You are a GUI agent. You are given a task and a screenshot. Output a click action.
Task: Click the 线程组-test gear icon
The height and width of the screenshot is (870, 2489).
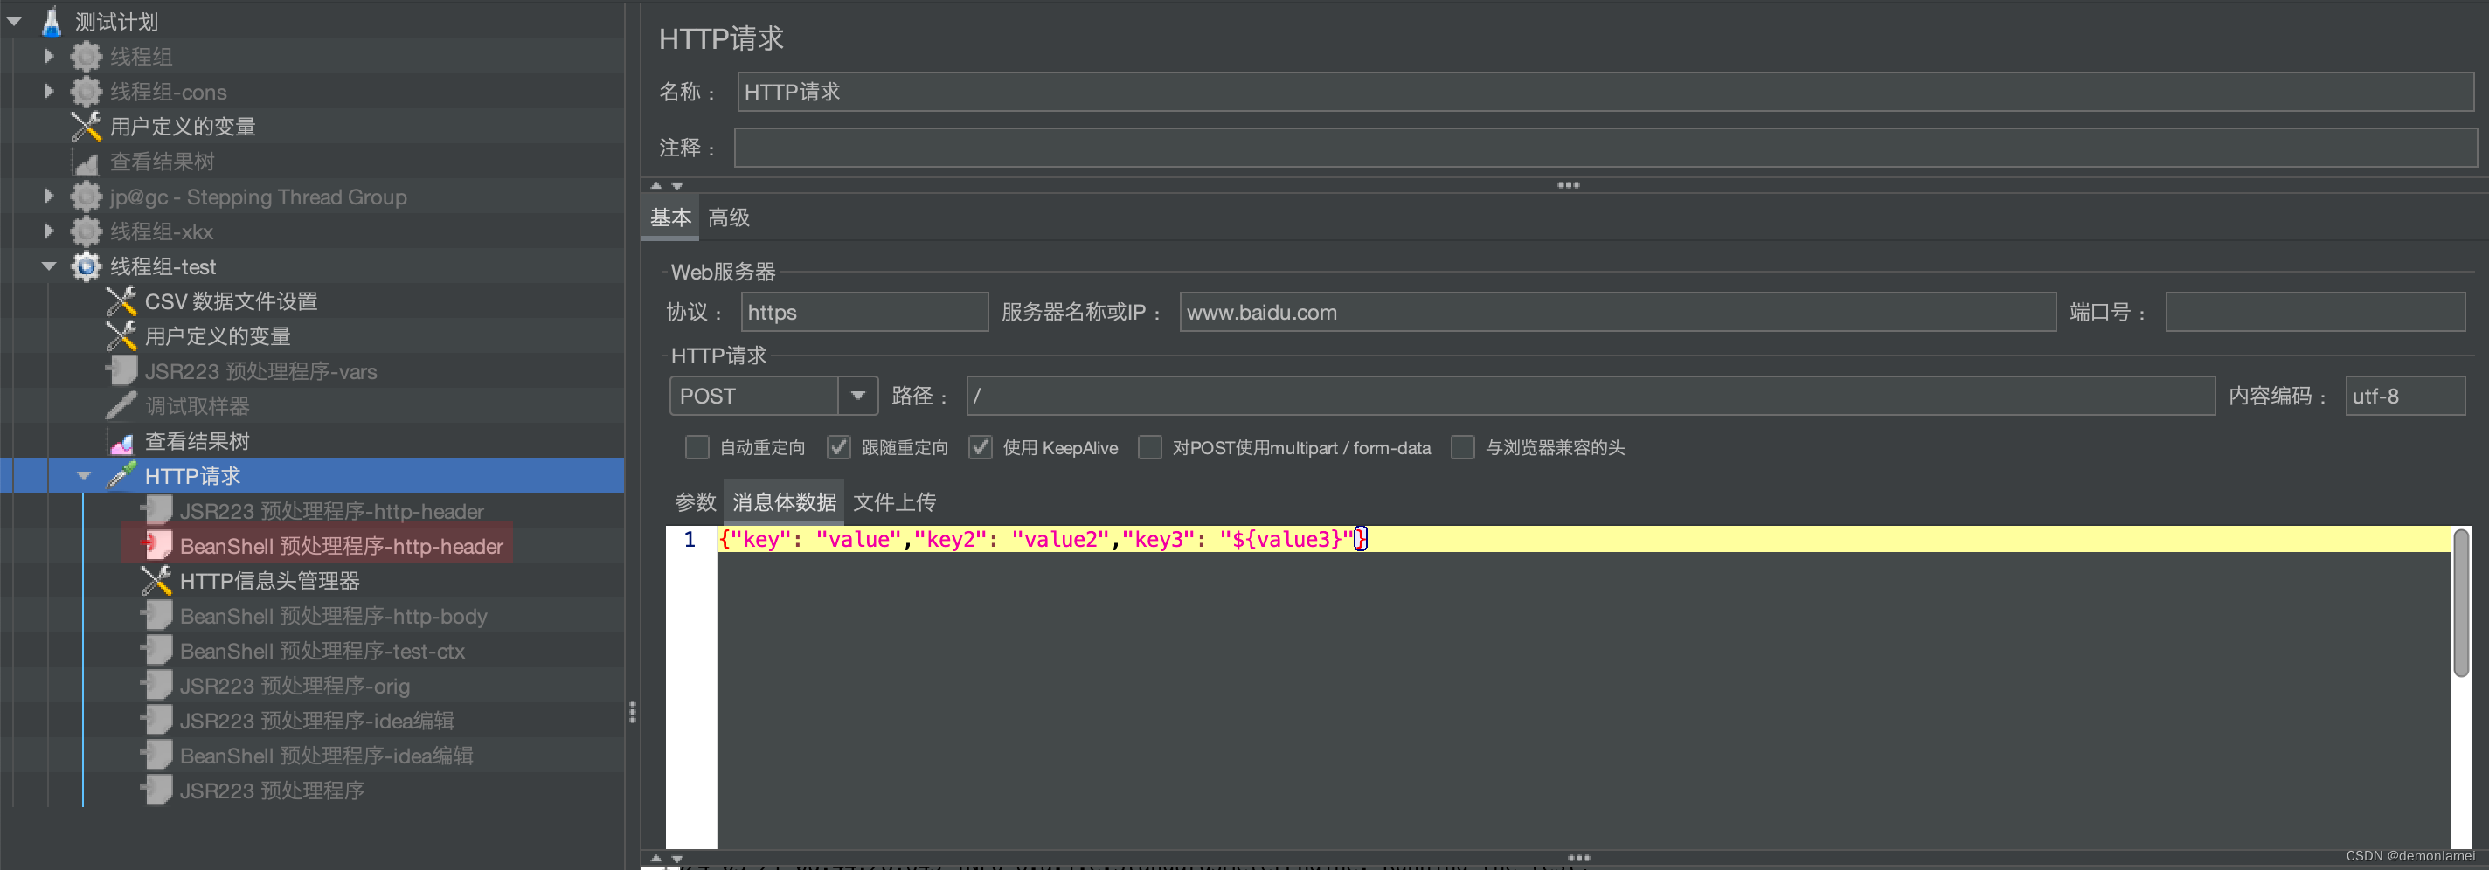tap(86, 266)
